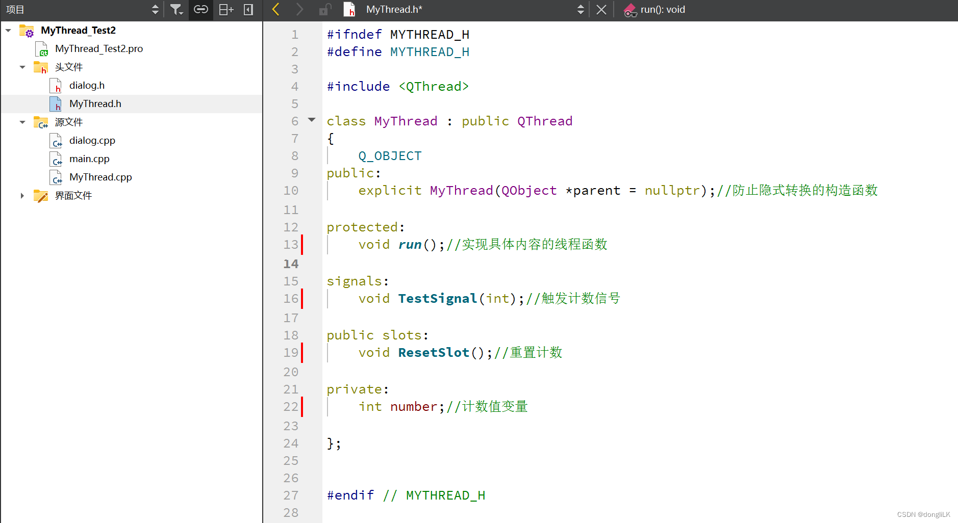Click the MyThread.cpp file icon
The height and width of the screenshot is (523, 958).
56,177
